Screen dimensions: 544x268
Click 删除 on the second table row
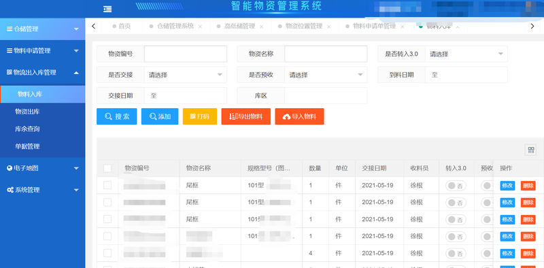pyautogui.click(x=528, y=203)
